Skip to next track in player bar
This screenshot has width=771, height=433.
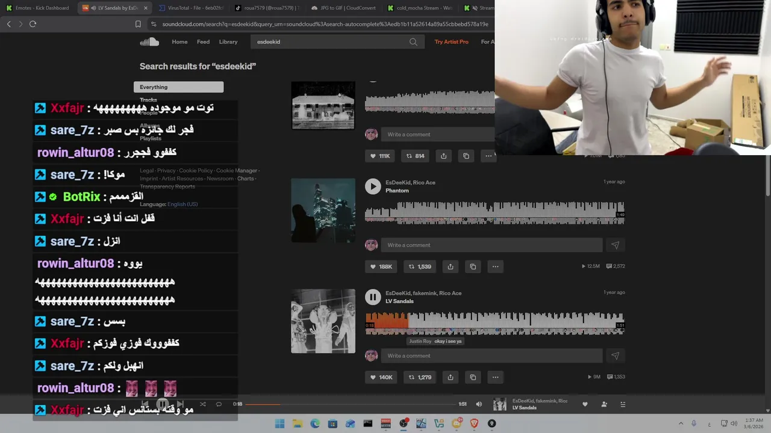point(179,404)
